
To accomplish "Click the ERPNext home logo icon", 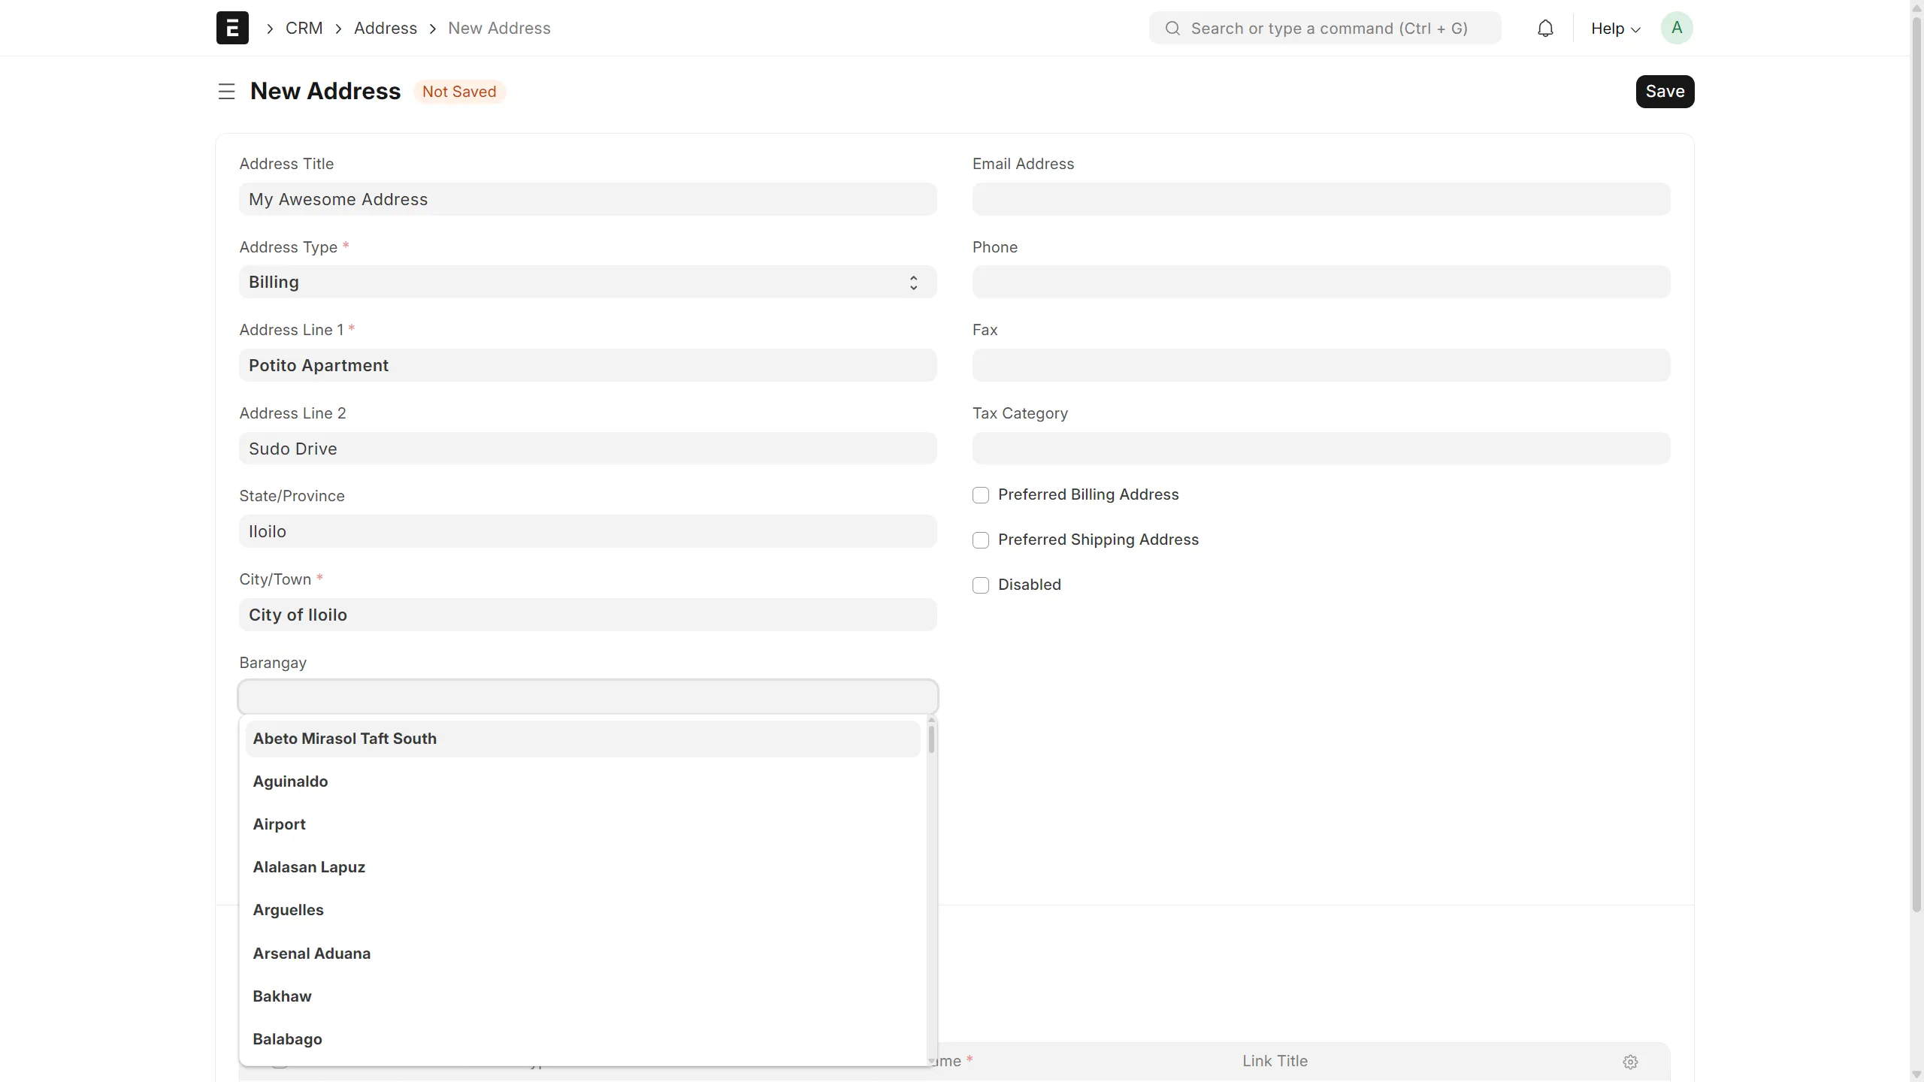I will [x=232, y=28].
